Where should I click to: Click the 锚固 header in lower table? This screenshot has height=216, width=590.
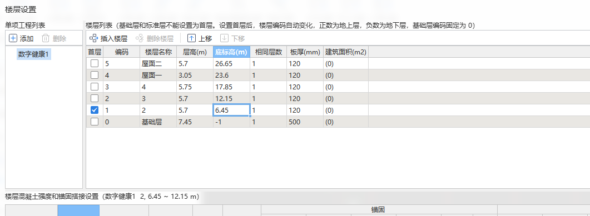coord(379,209)
